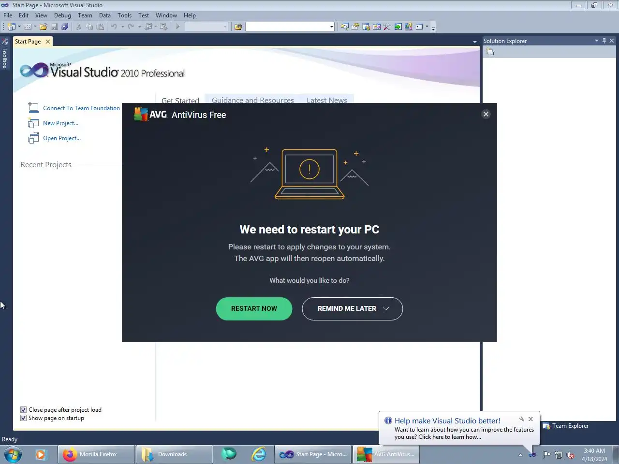Expand the New Project dropdown arrow

pos(19,27)
